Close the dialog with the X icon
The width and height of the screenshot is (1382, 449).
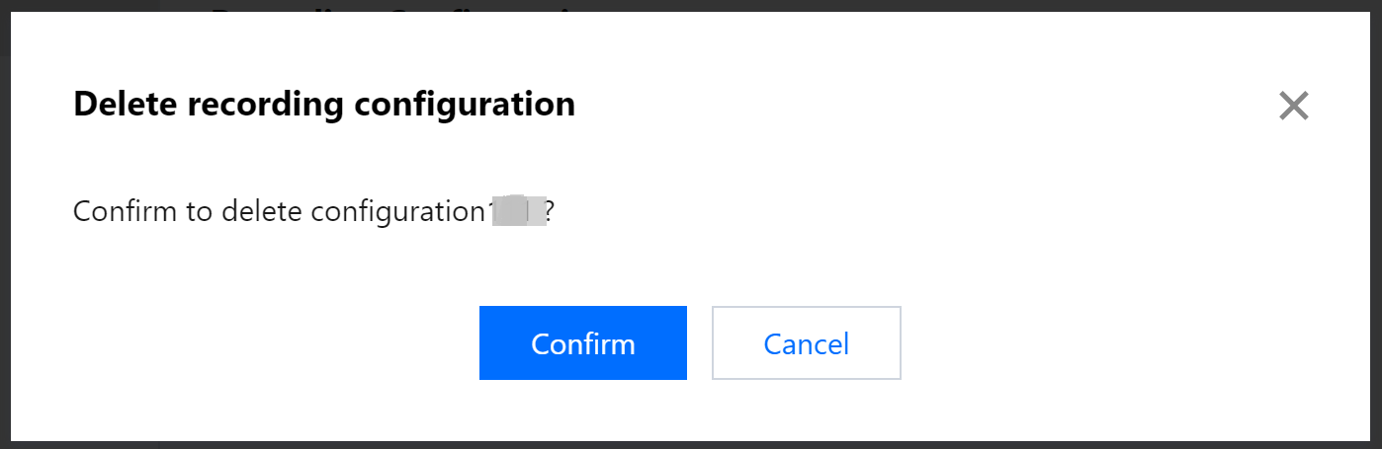pyautogui.click(x=1293, y=106)
